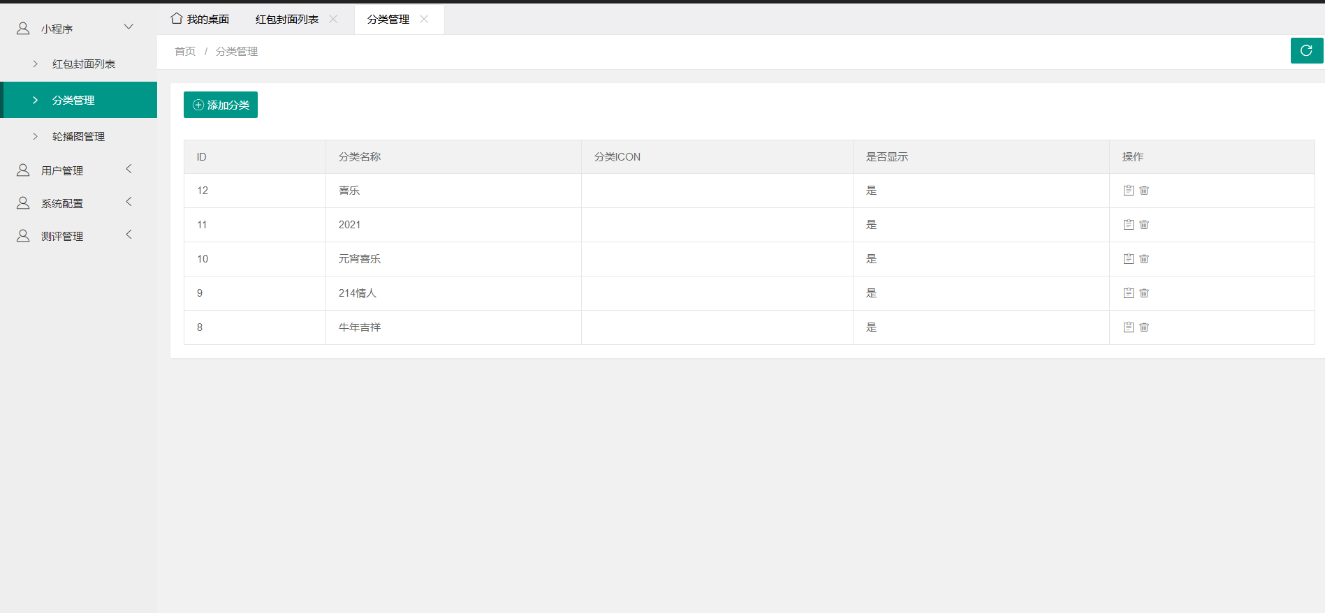Click the 添加分类 button

(221, 105)
